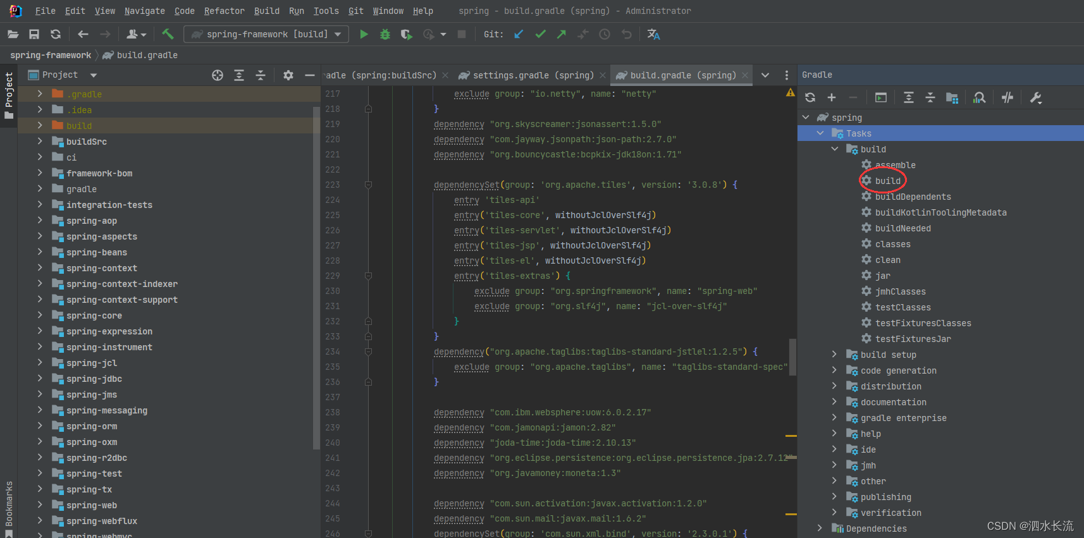
Task: Expand the documentation task group
Action: [835, 401]
